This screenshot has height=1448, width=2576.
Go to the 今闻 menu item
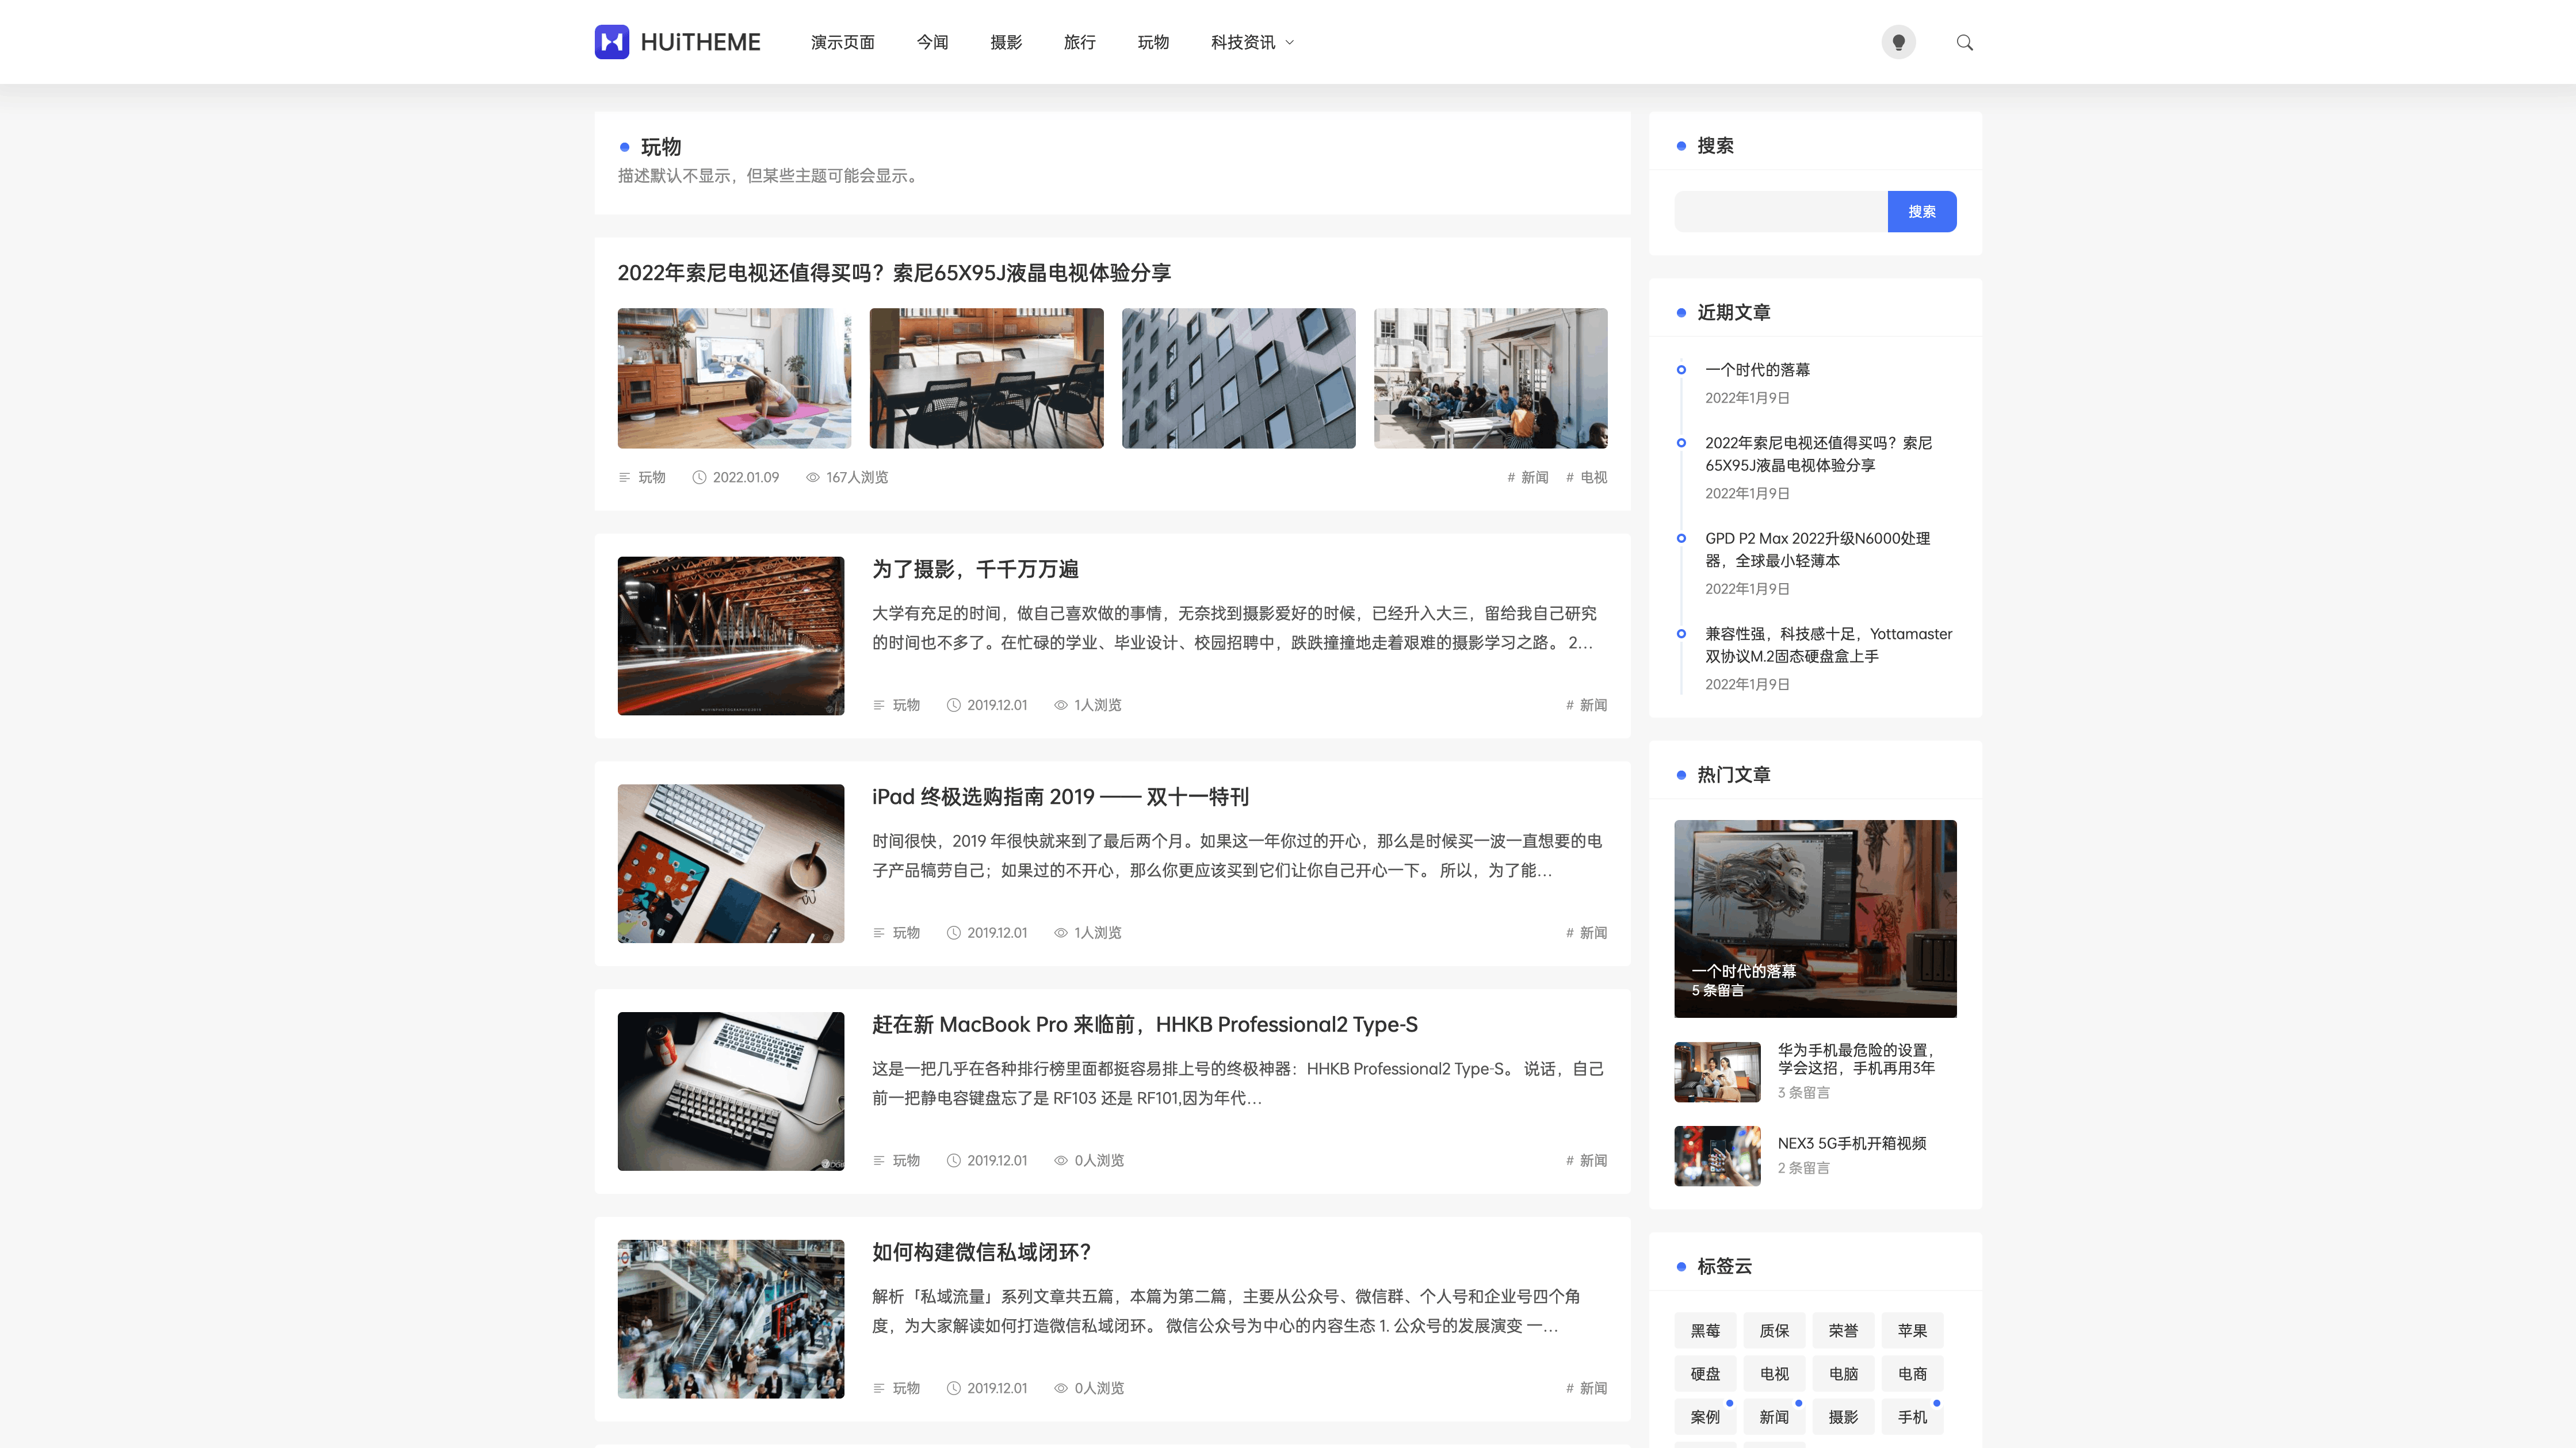932,42
